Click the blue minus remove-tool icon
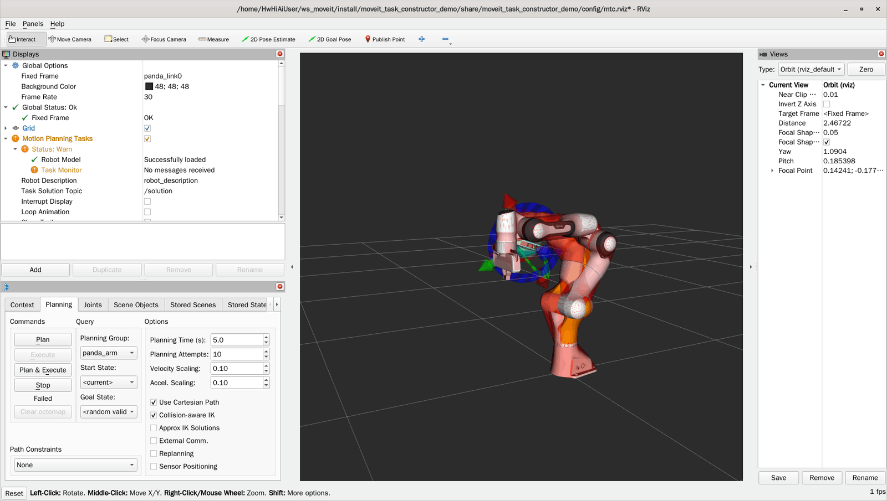The height and width of the screenshot is (501, 887). [445, 39]
